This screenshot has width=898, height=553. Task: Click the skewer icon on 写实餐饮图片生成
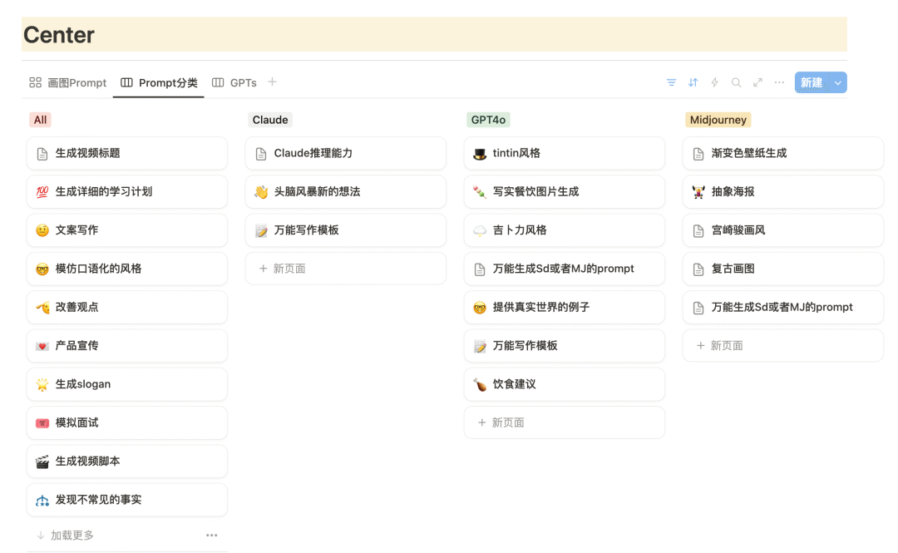pyautogui.click(x=480, y=192)
